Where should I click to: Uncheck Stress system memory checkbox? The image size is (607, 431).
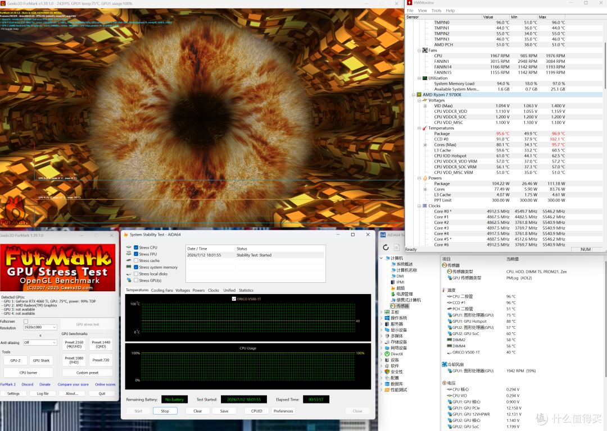[136, 267]
